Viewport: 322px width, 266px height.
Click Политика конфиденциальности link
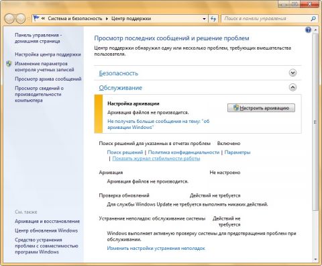(x=184, y=152)
